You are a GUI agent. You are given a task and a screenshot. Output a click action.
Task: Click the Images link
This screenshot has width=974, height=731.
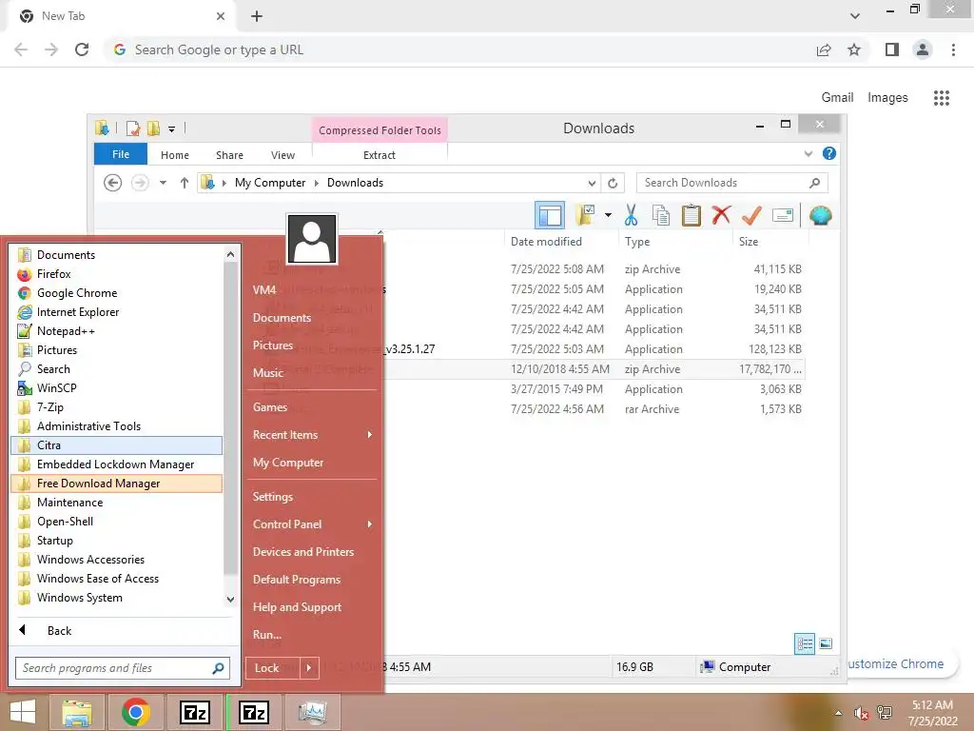[887, 98]
